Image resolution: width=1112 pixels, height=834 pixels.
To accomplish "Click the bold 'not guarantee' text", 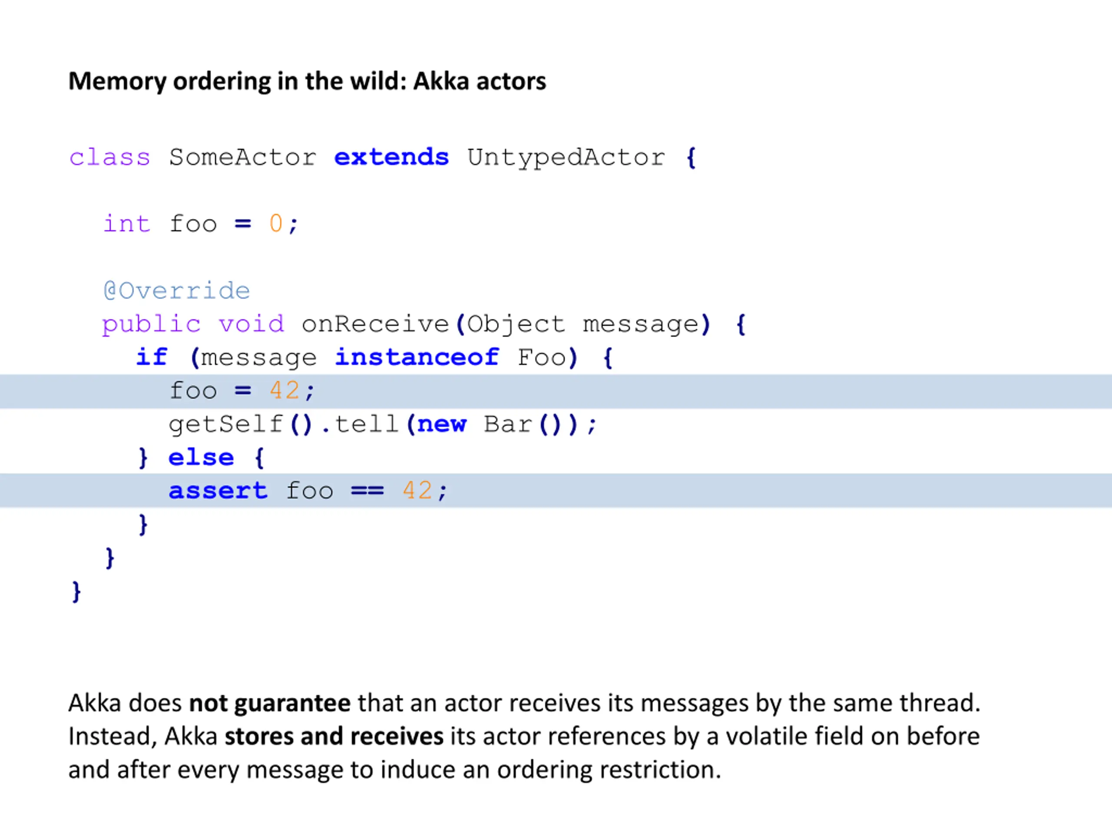I will tap(269, 703).
